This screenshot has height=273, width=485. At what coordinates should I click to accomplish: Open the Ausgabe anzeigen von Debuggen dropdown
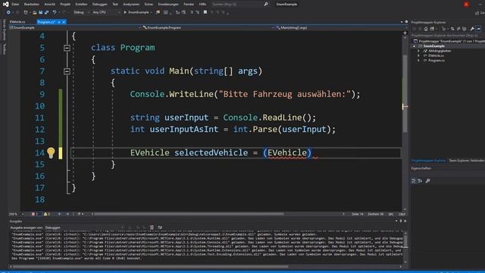click(84, 227)
